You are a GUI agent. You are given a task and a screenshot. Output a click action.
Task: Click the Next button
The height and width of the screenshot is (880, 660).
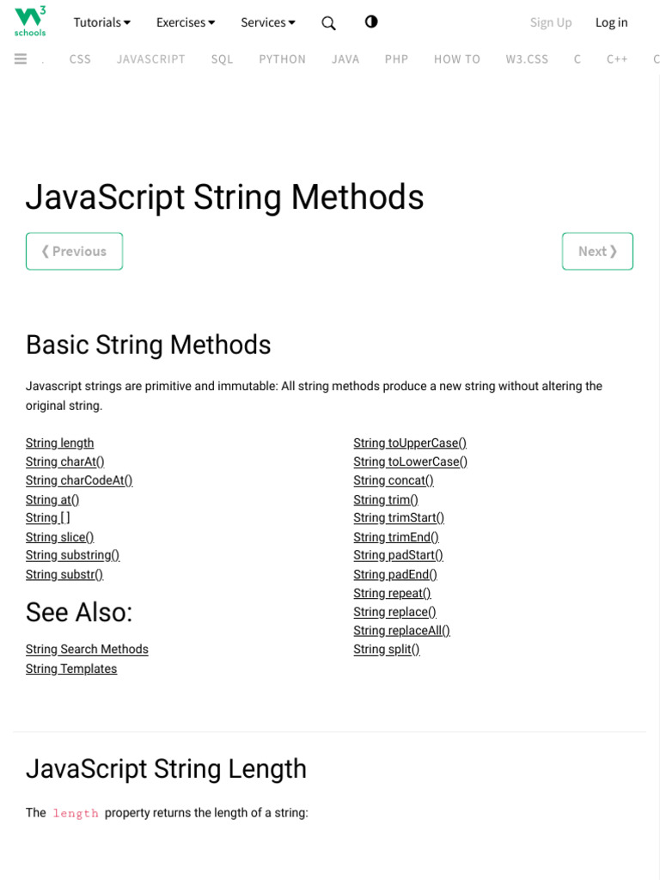(597, 251)
